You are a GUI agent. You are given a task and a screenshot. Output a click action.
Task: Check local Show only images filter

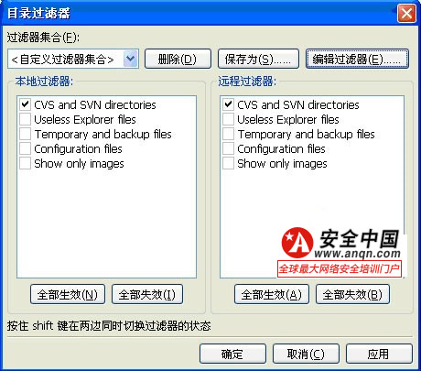click(x=25, y=163)
